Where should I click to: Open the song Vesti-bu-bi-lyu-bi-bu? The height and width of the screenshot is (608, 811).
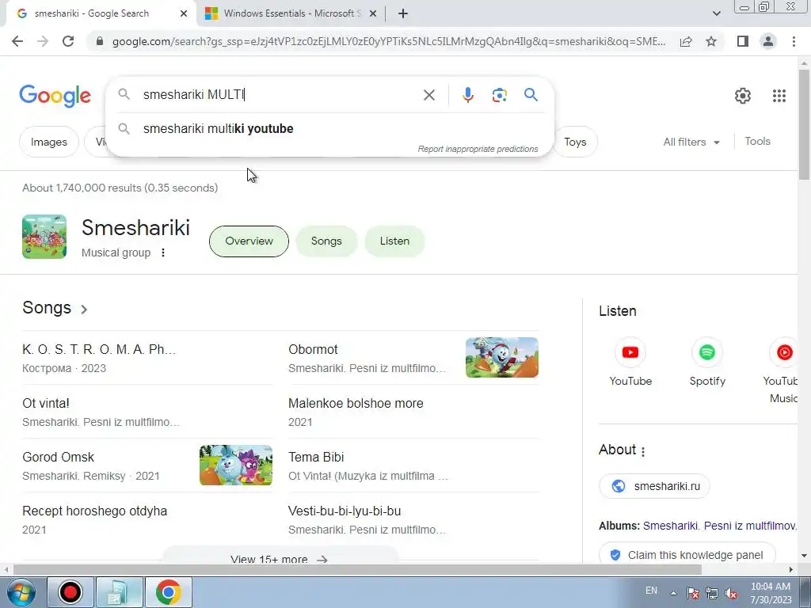click(x=345, y=511)
